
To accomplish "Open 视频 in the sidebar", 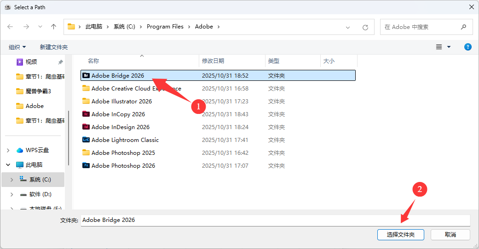I will point(31,62).
